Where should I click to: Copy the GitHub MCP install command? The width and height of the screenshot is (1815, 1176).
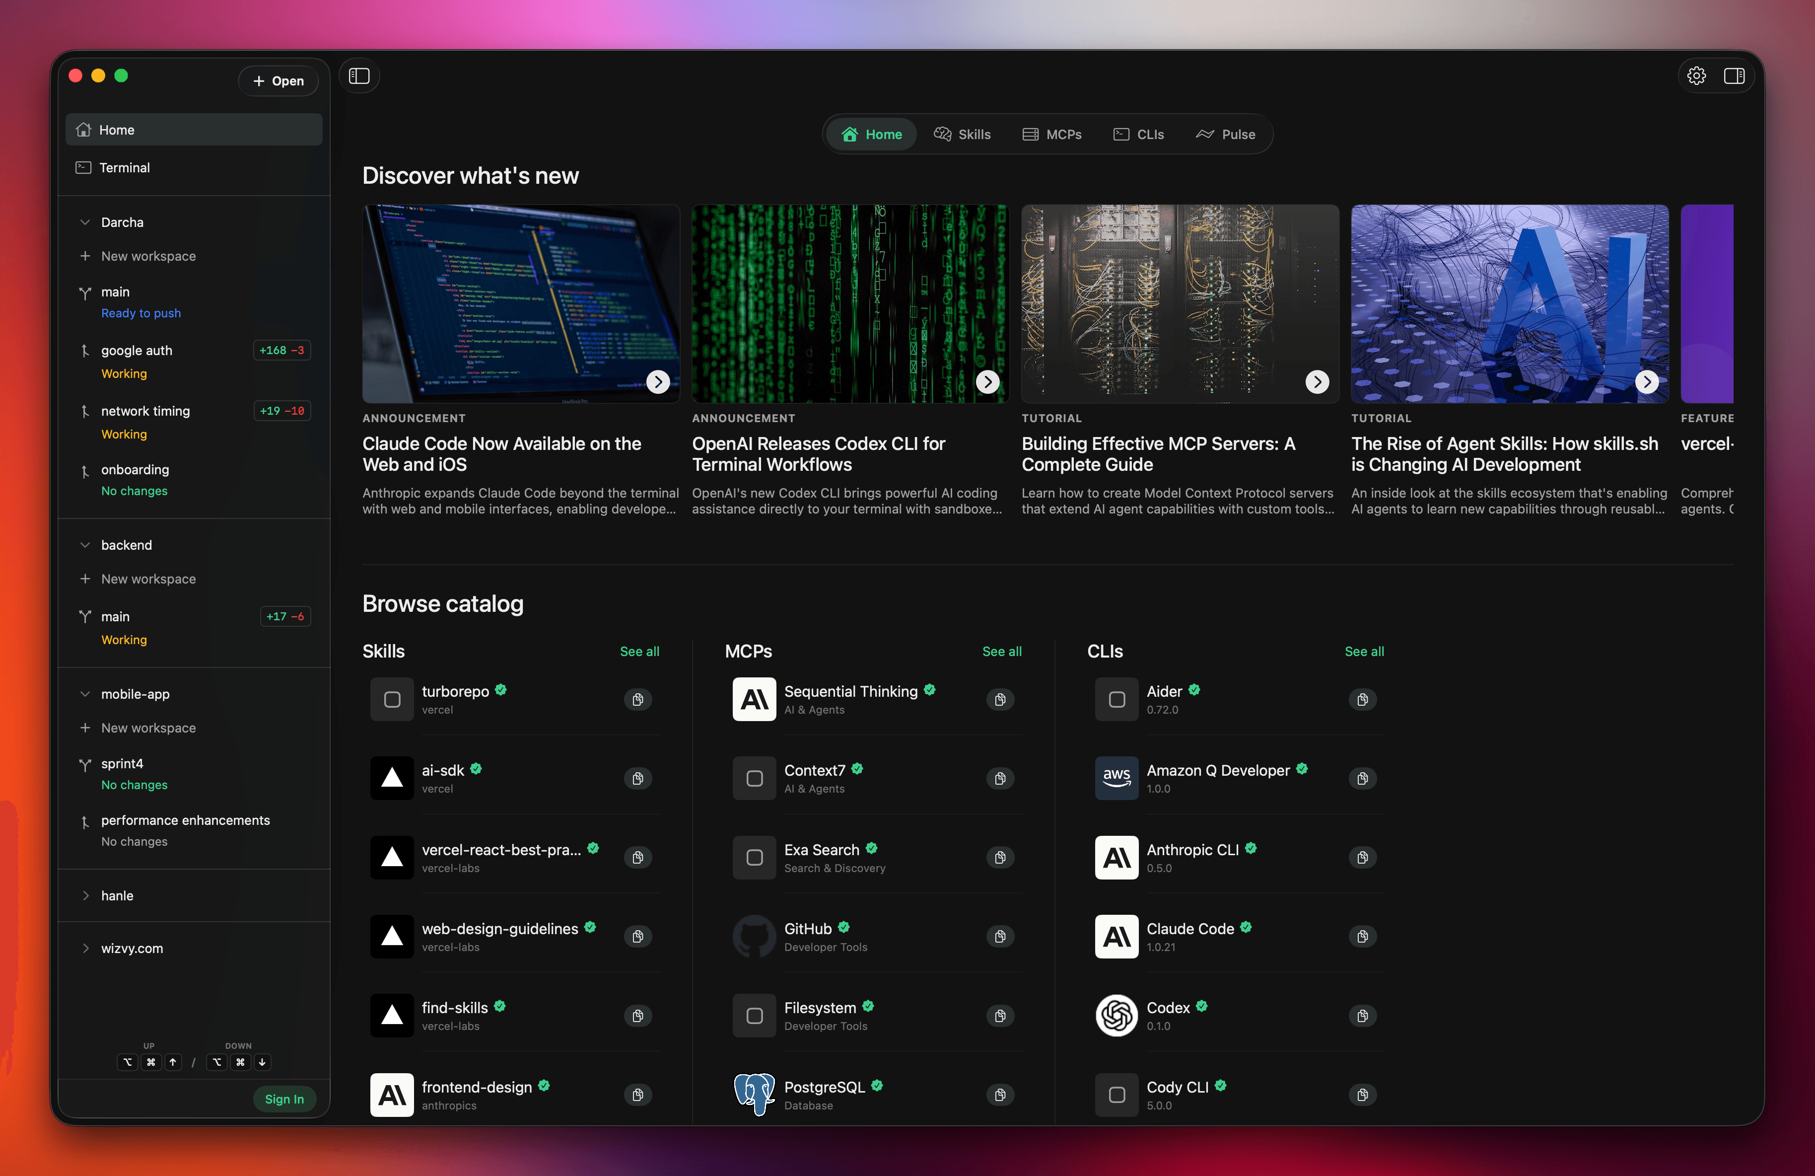click(x=1000, y=937)
